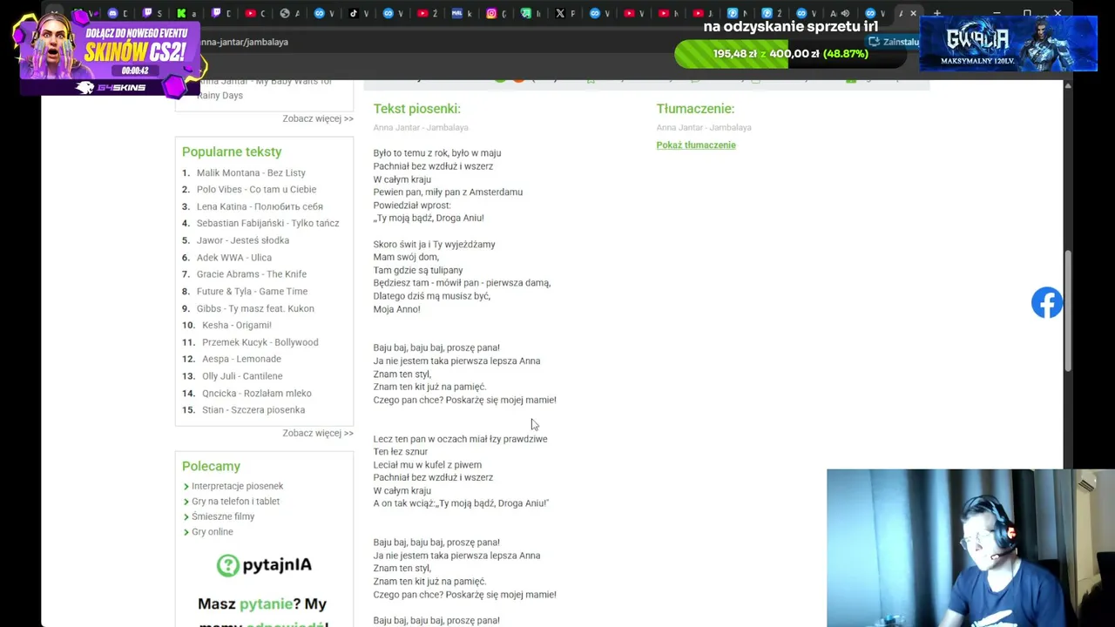Click lyric line "Pewien pan, miły pan z Amsterdamu"
1115x627 pixels.
[448, 192]
